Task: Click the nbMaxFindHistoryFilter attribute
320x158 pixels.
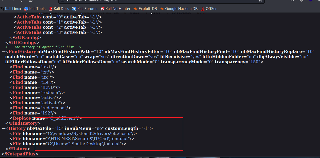Action: click(138, 51)
